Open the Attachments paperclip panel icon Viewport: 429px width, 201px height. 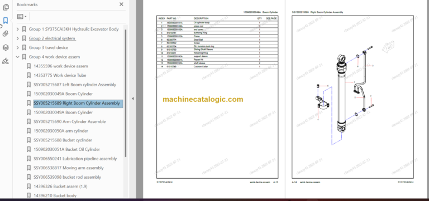[6, 34]
